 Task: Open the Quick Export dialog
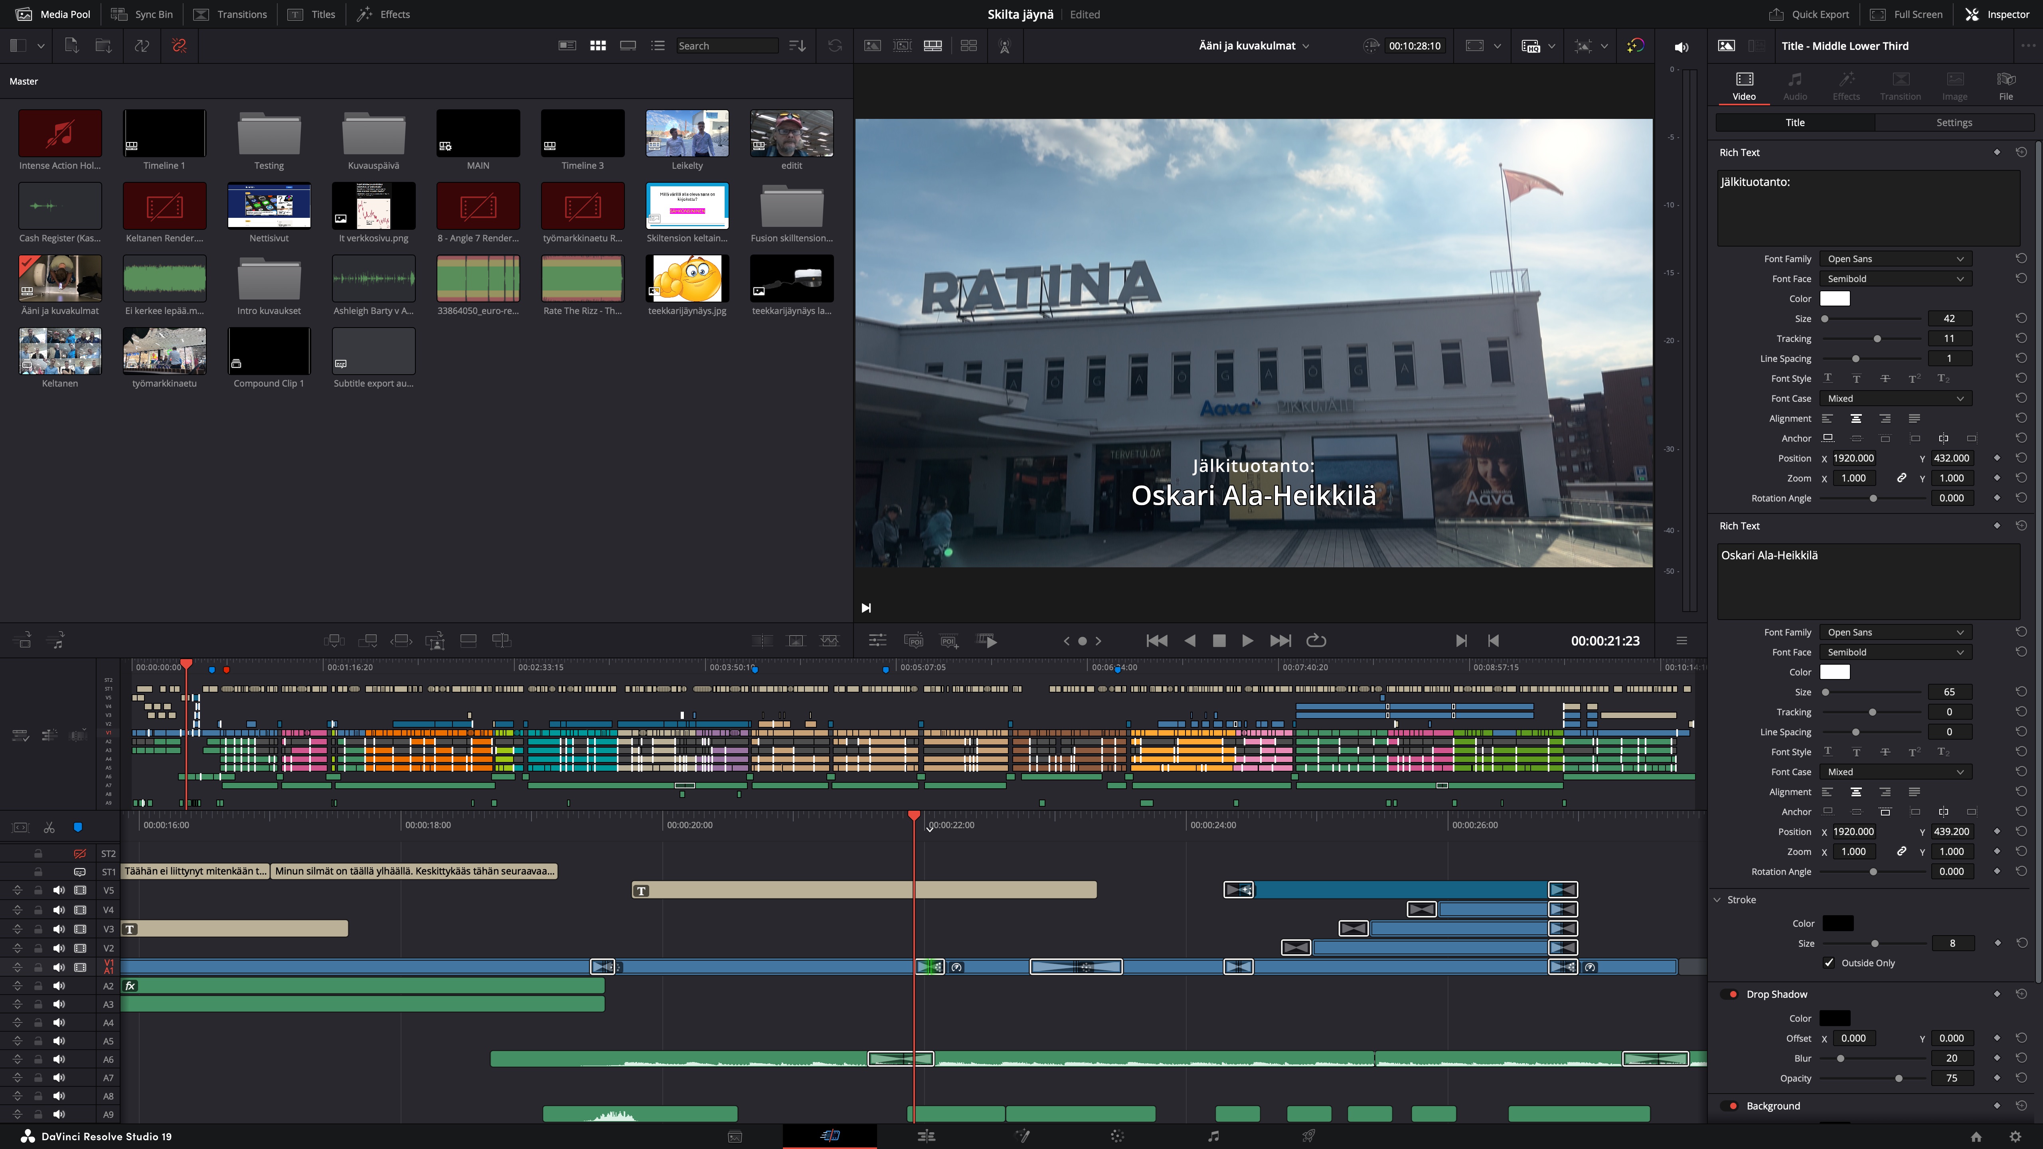pyautogui.click(x=1808, y=14)
